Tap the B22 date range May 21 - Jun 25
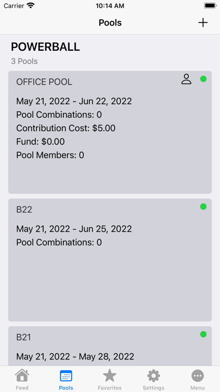Screen dimensions: 220x392 tap(74, 229)
